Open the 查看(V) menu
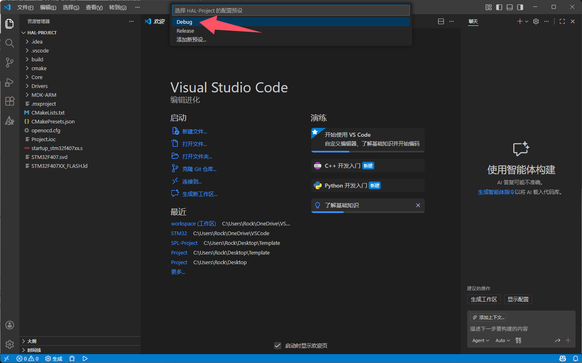582x363 pixels. coord(94,7)
